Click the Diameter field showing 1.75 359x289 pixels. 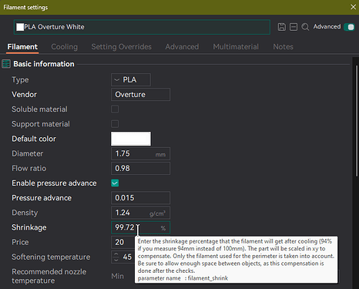tap(140, 153)
